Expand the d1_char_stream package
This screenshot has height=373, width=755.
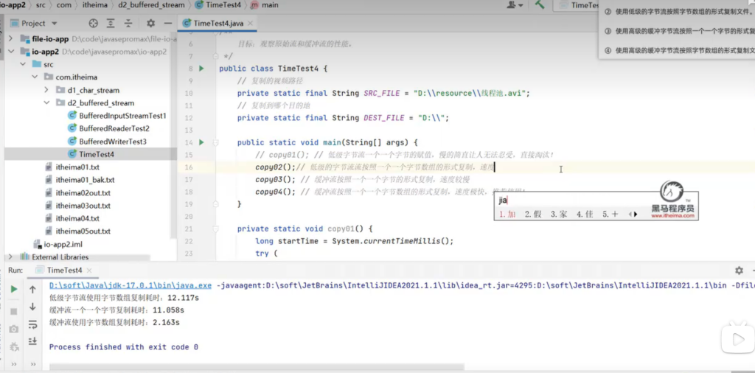coord(46,91)
